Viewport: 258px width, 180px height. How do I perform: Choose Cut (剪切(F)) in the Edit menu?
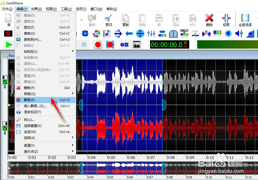click(45, 27)
